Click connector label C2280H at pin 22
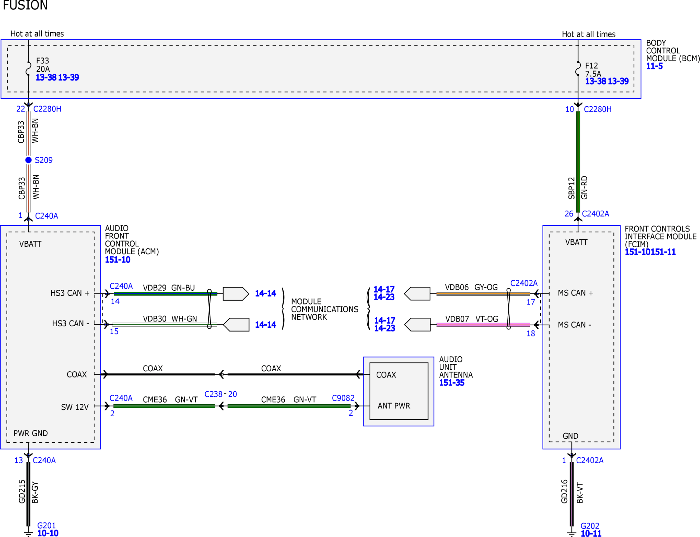Viewport: 700px width, 537px height. point(47,109)
